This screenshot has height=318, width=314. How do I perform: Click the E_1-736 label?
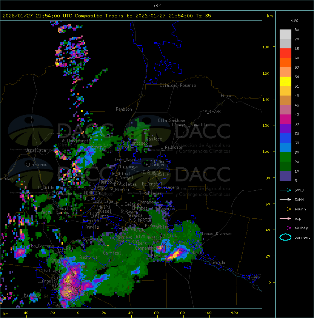[212, 112]
